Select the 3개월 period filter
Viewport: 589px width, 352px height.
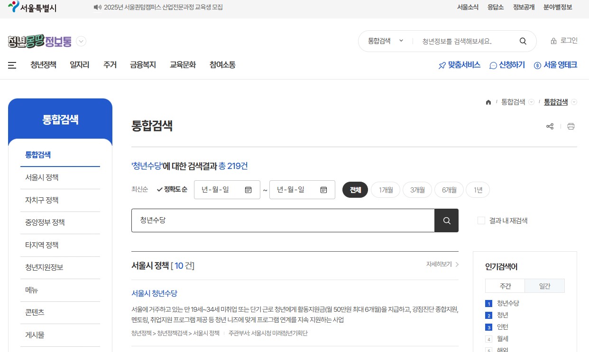click(417, 190)
